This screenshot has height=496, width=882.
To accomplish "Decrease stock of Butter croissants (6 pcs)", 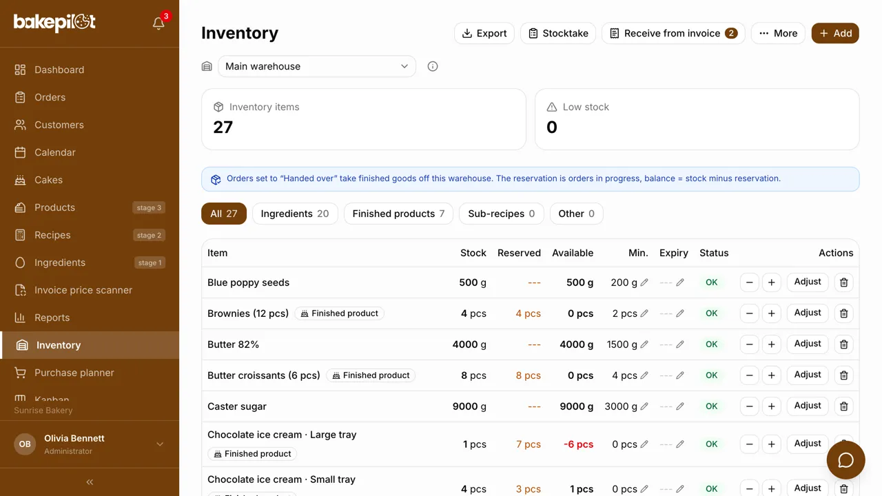I will click(x=749, y=375).
